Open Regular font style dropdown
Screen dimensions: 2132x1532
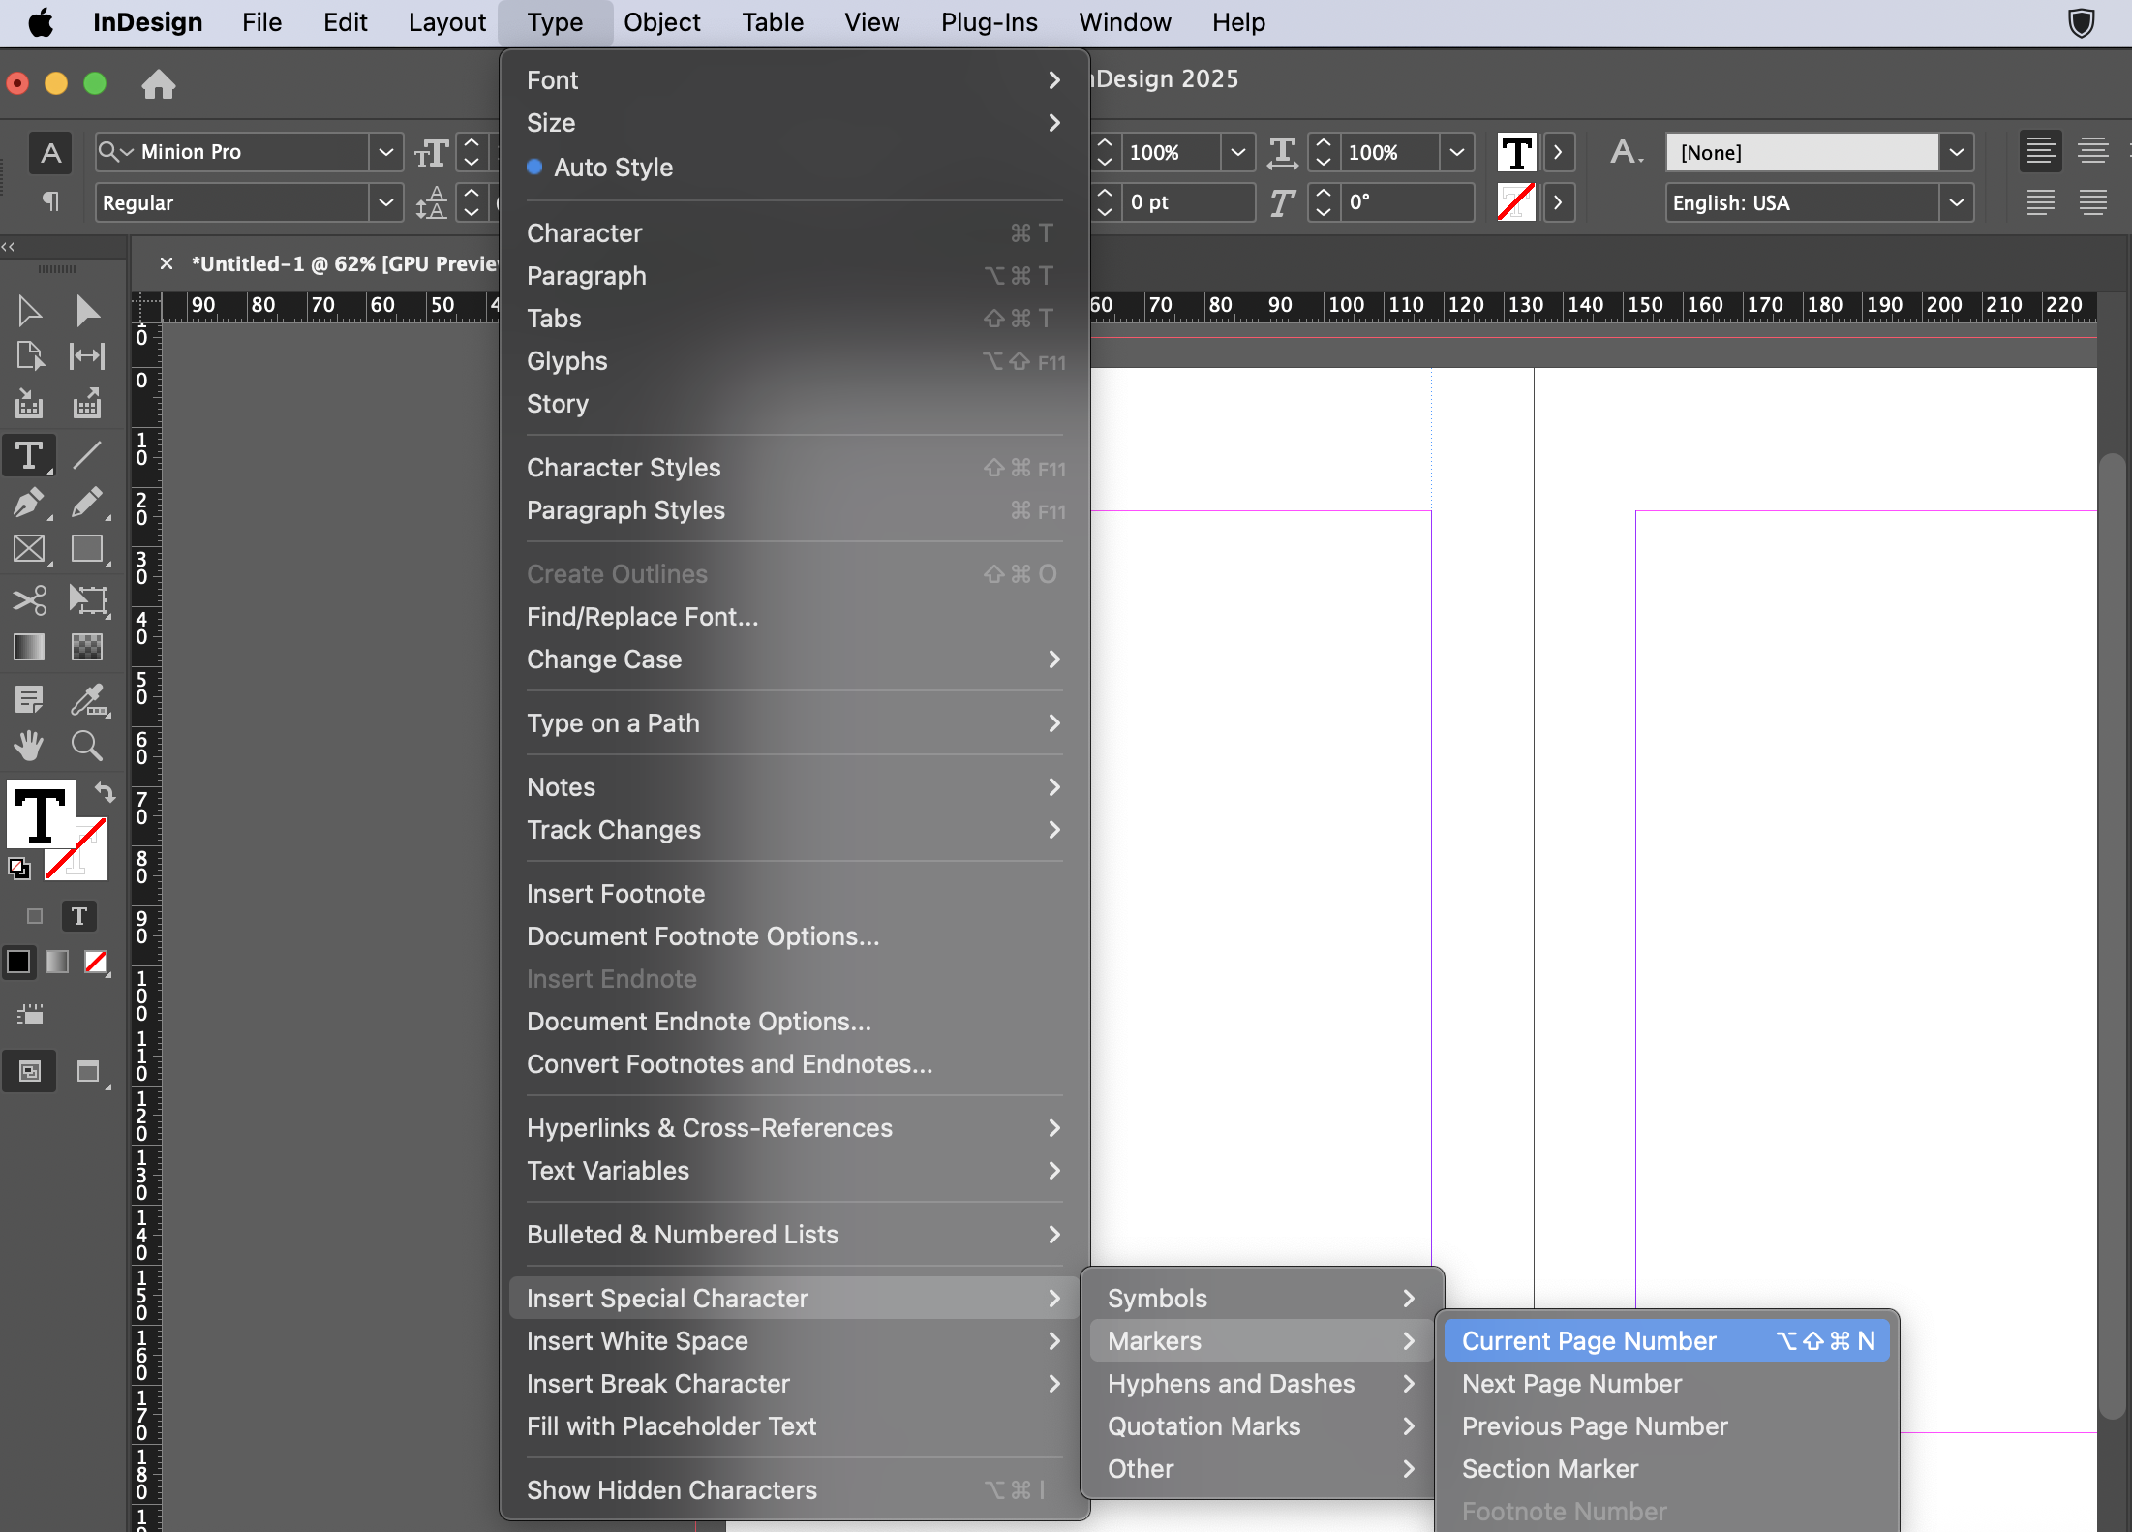[x=385, y=202]
